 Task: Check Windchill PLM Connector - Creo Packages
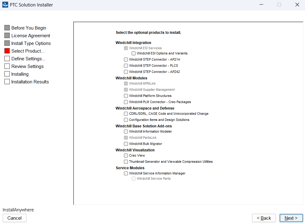click(126, 102)
